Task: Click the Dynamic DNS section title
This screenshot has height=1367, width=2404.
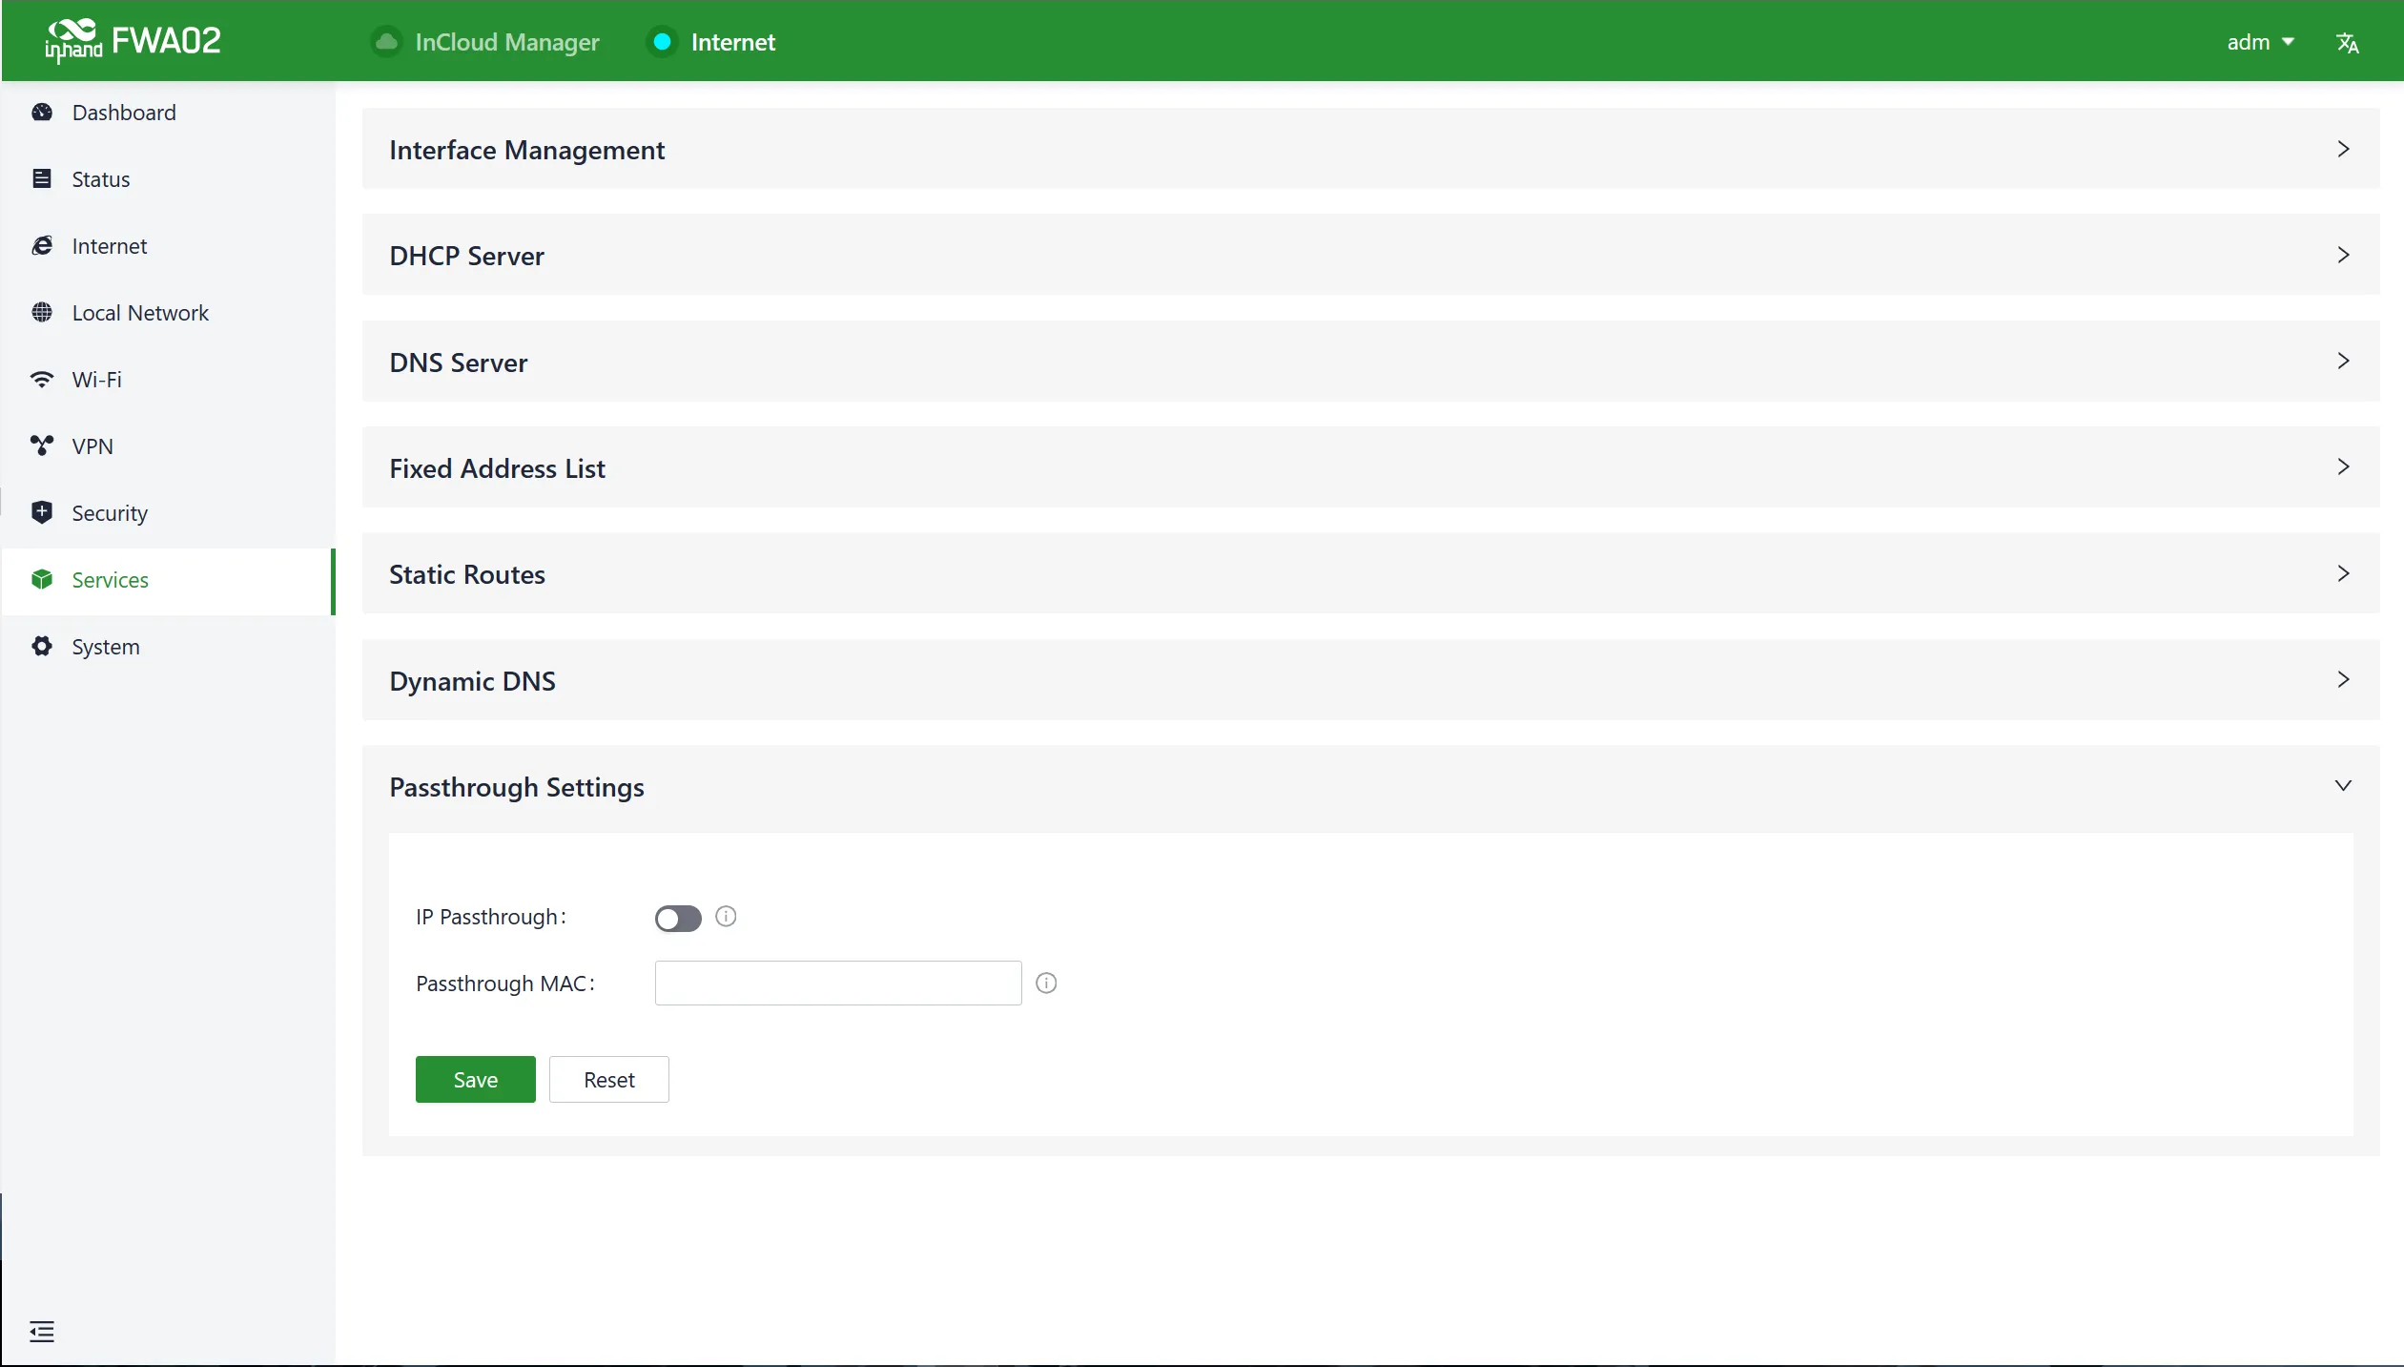Action: (x=473, y=682)
